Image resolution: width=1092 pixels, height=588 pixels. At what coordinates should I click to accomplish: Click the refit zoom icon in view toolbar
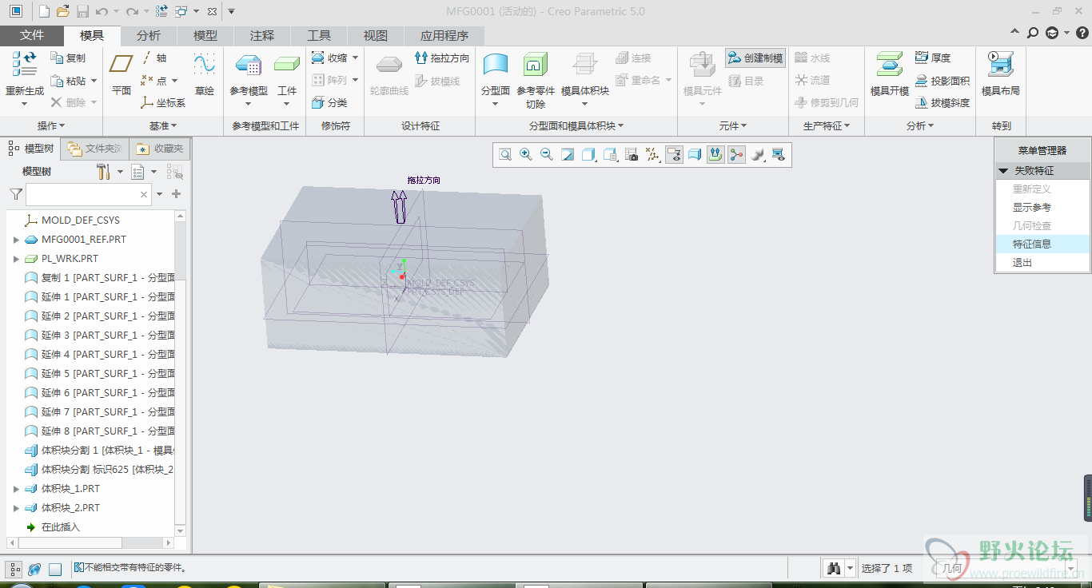point(505,154)
